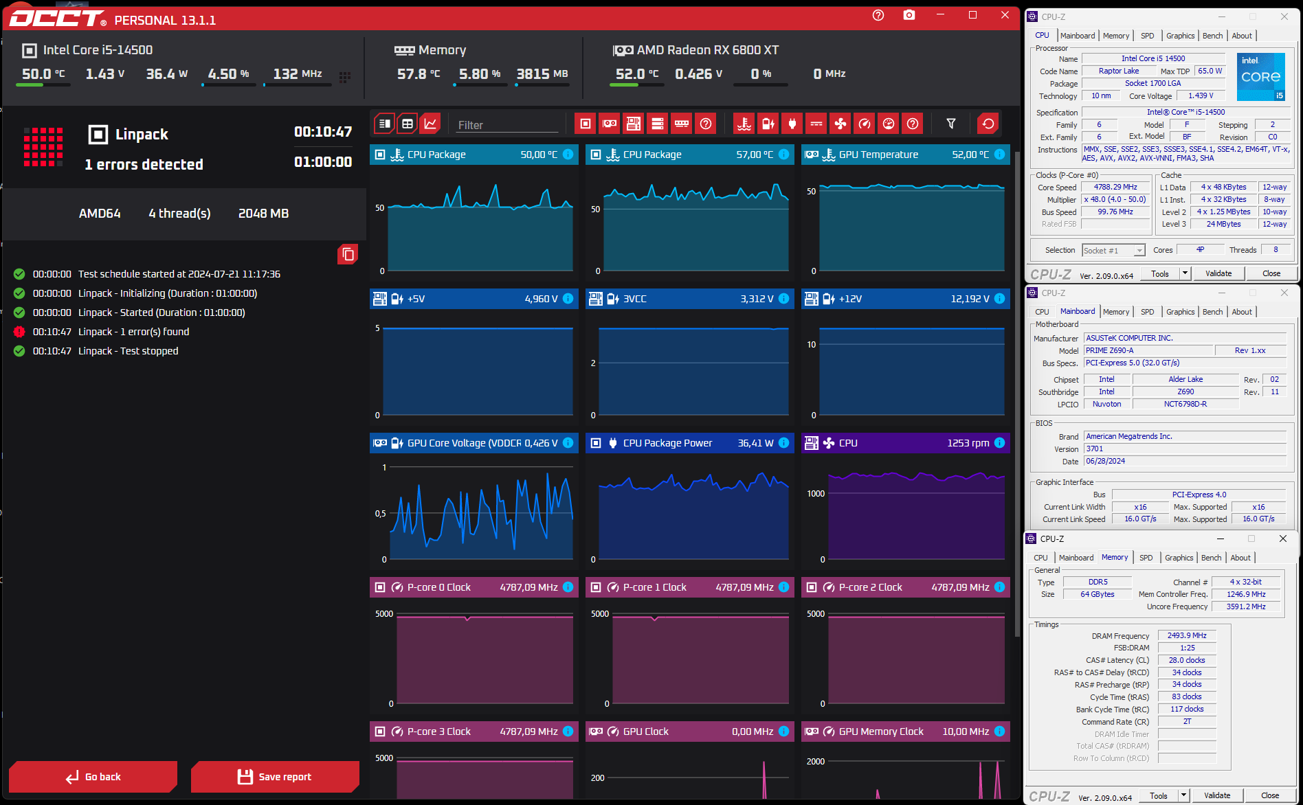Open the Mainboard tab in CPU-Z memory window
The image size is (1303, 805).
pyautogui.click(x=1076, y=558)
